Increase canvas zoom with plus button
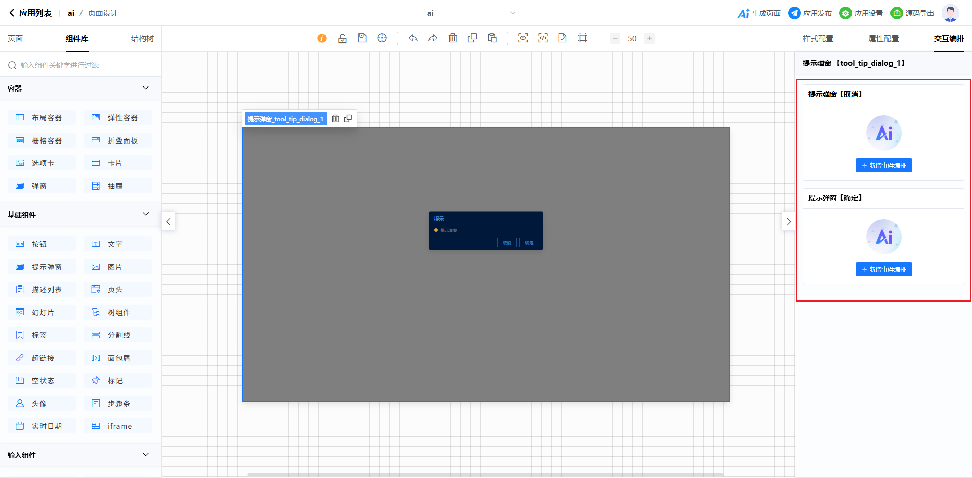The height and width of the screenshot is (478, 972). [x=650, y=38]
